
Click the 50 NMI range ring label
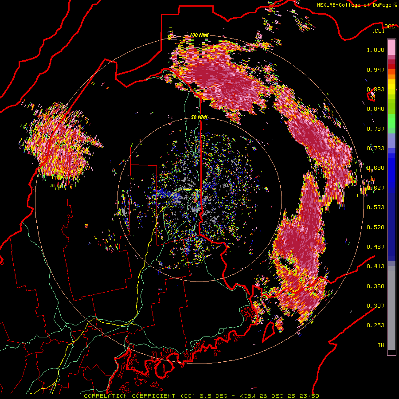[x=199, y=117]
